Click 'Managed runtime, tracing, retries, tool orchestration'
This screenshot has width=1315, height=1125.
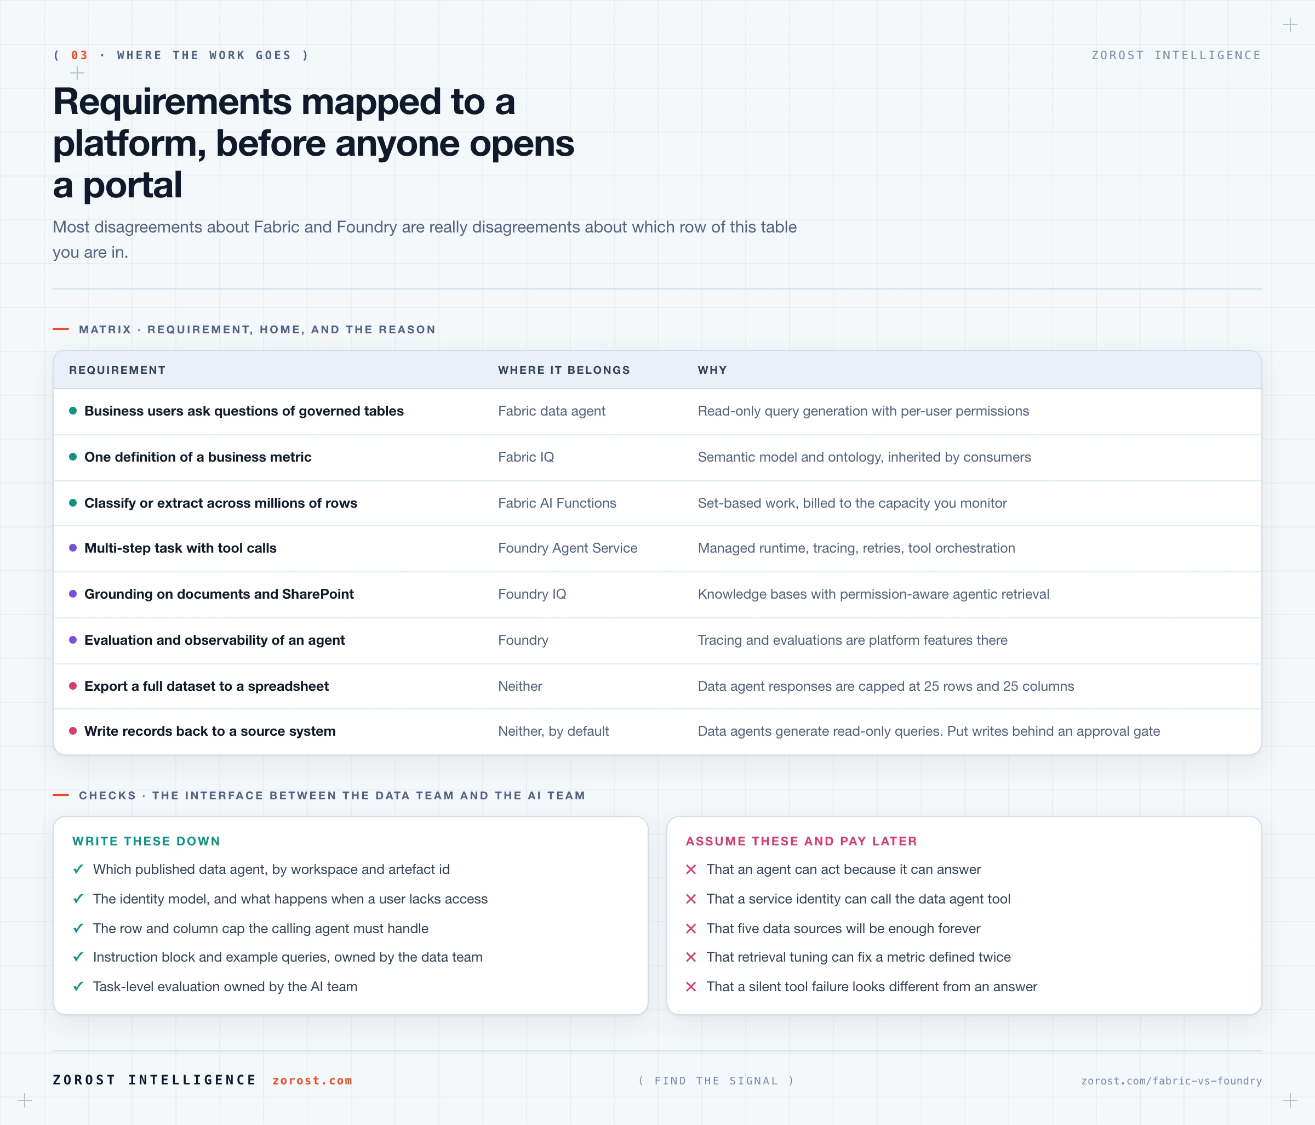point(856,548)
